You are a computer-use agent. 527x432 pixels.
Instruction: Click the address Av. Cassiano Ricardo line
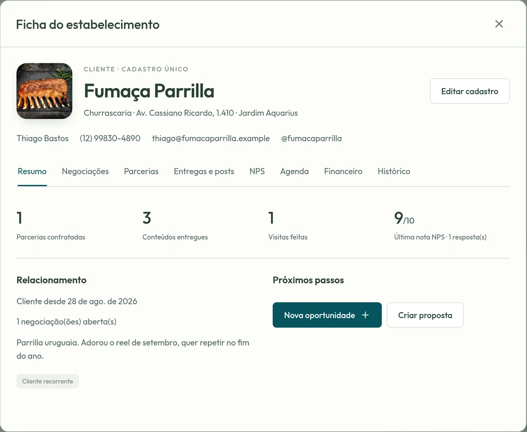point(191,113)
